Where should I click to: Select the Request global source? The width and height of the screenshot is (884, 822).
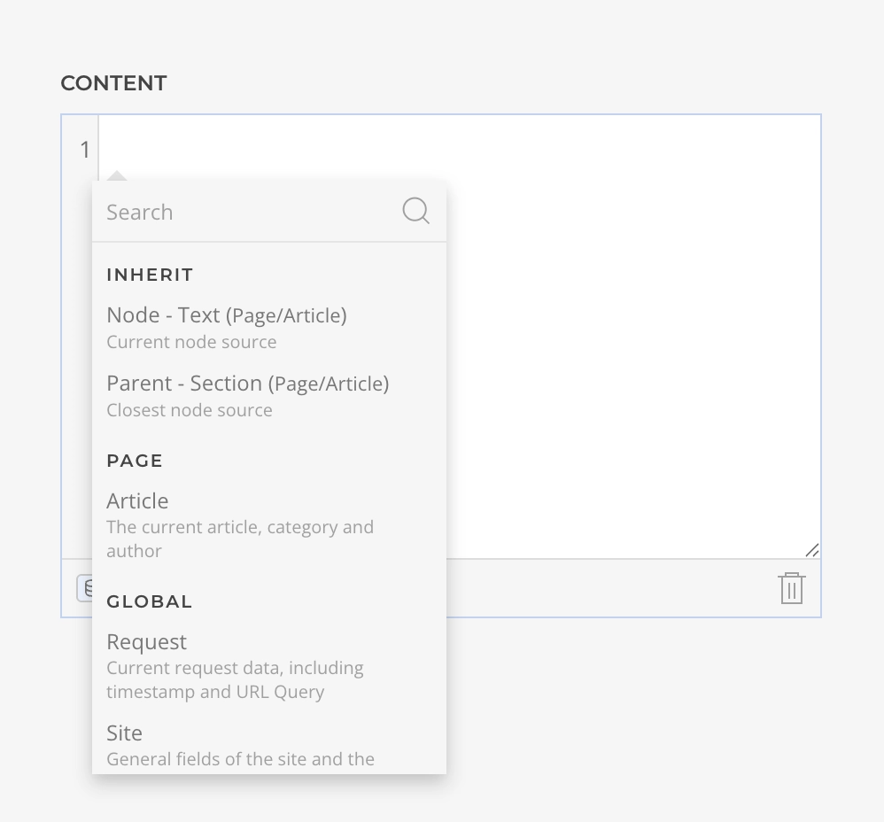[147, 642]
